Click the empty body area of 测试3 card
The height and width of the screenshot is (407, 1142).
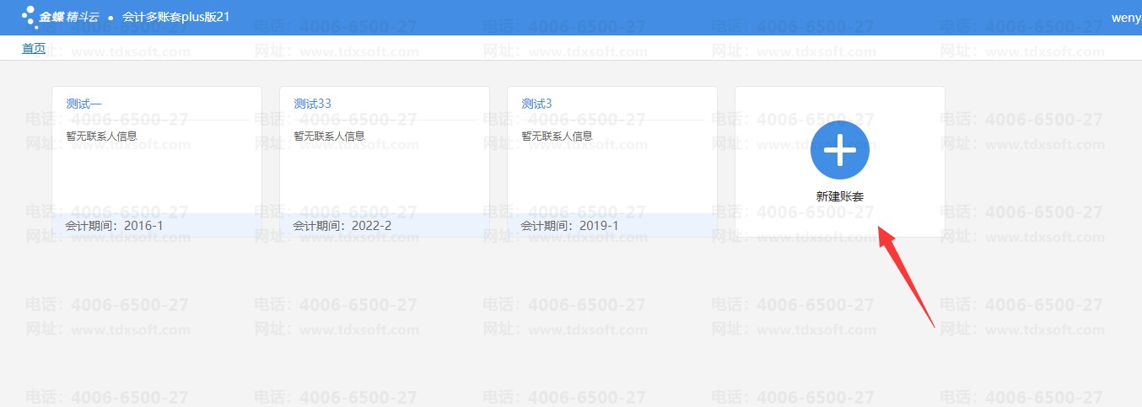coord(612,177)
